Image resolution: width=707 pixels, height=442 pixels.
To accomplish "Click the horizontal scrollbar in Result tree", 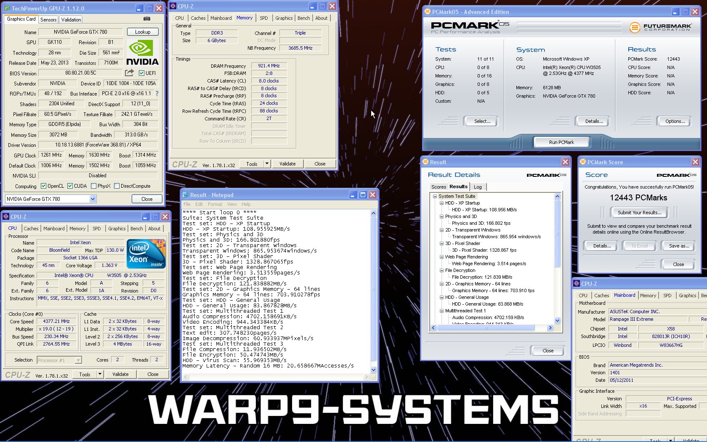I will coord(486,328).
